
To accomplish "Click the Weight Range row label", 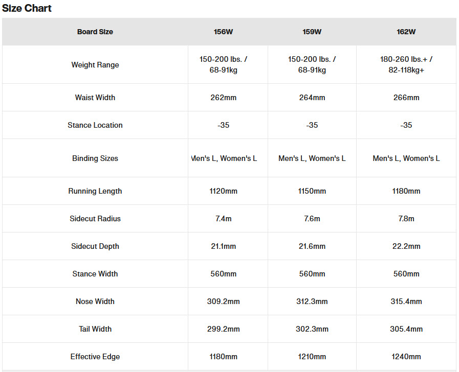I will click(x=95, y=65).
